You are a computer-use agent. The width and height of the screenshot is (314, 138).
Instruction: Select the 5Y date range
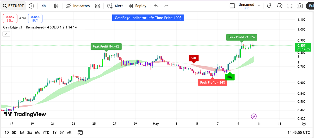62,133
